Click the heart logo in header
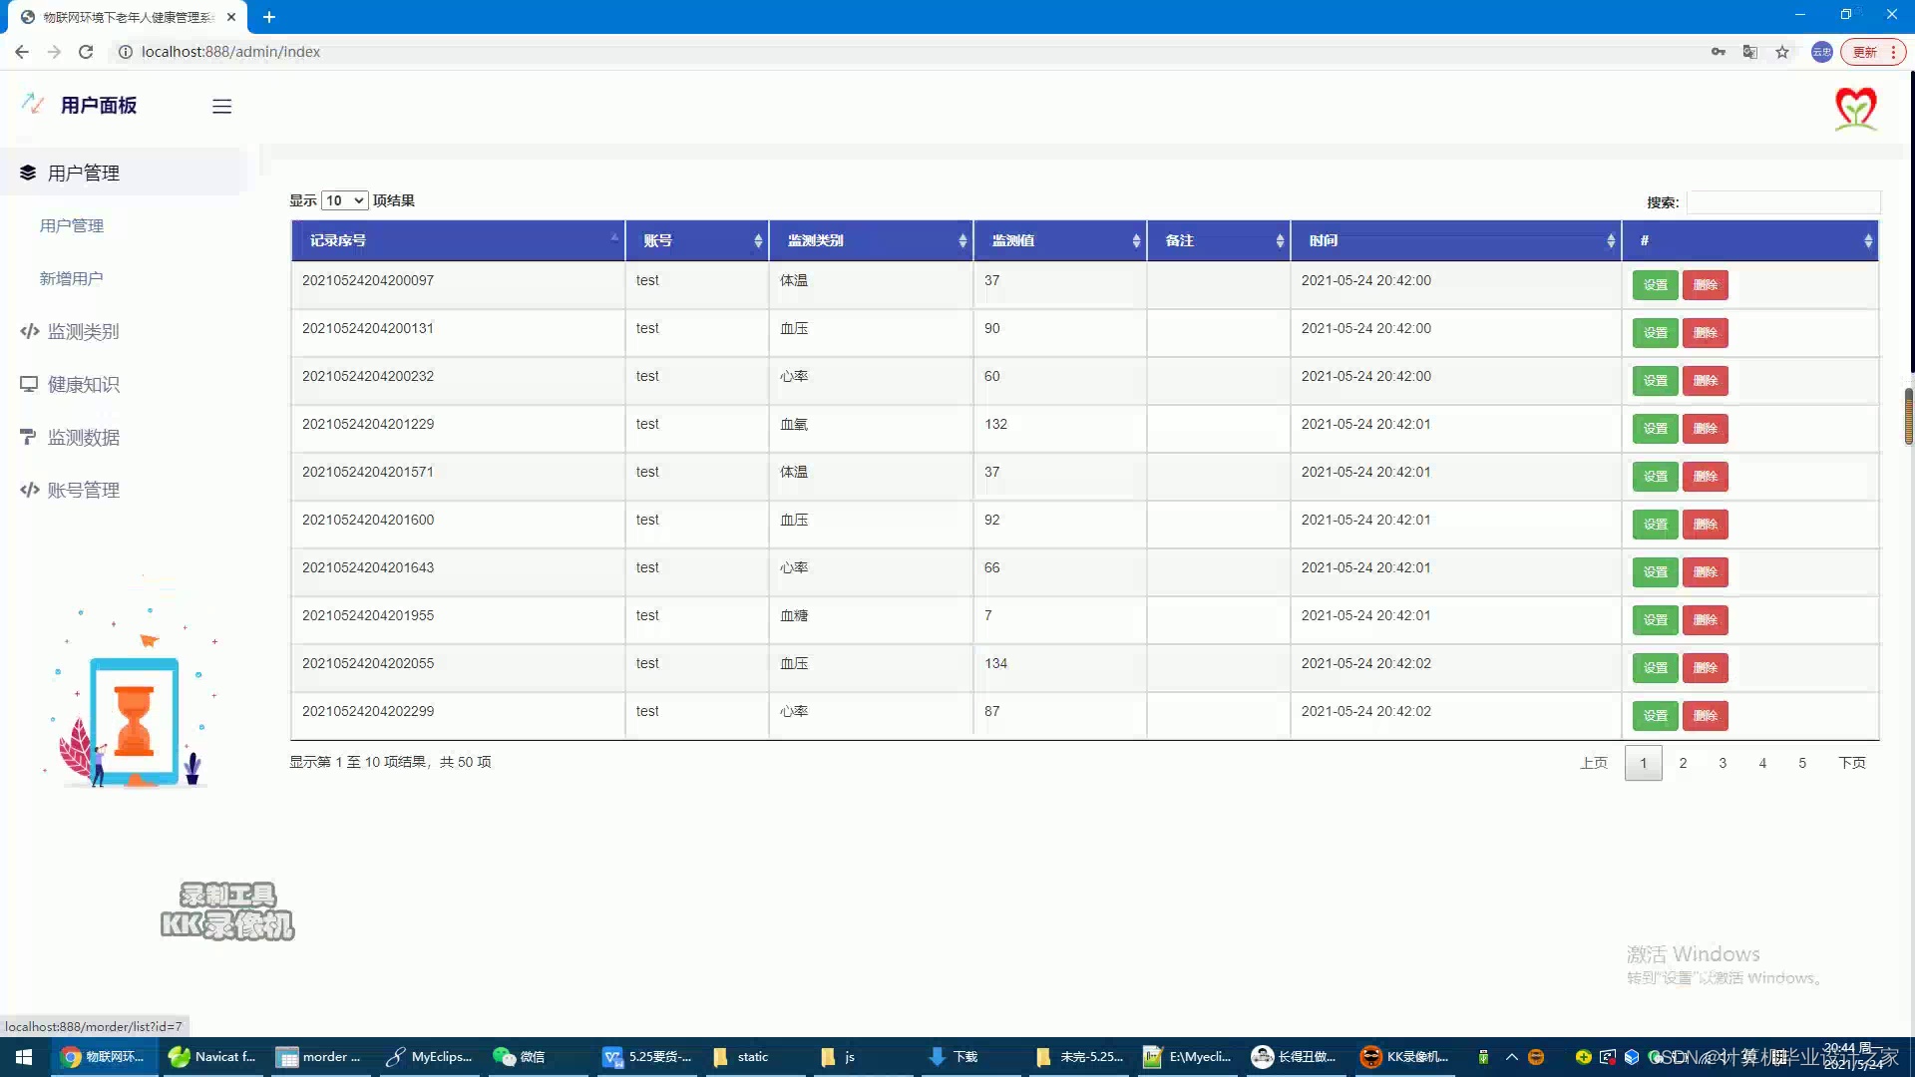Image resolution: width=1915 pixels, height=1077 pixels. pyautogui.click(x=1855, y=108)
